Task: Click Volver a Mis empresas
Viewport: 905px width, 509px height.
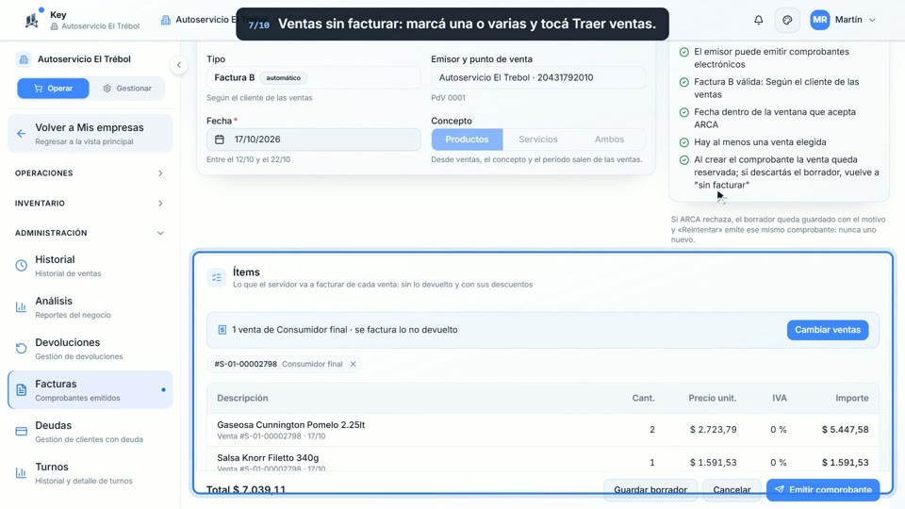Action: pyautogui.click(x=90, y=133)
